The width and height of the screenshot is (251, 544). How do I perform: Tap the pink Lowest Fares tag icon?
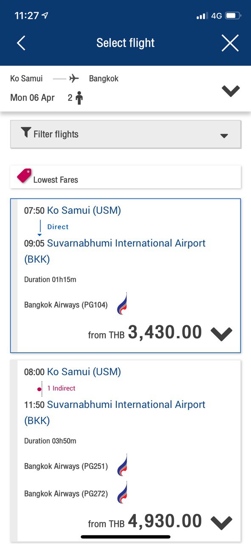[24, 176]
